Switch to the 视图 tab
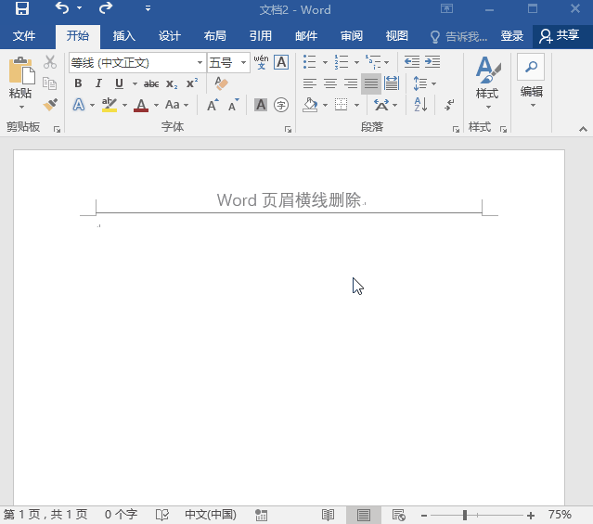Image resolution: width=593 pixels, height=524 pixels. (396, 36)
